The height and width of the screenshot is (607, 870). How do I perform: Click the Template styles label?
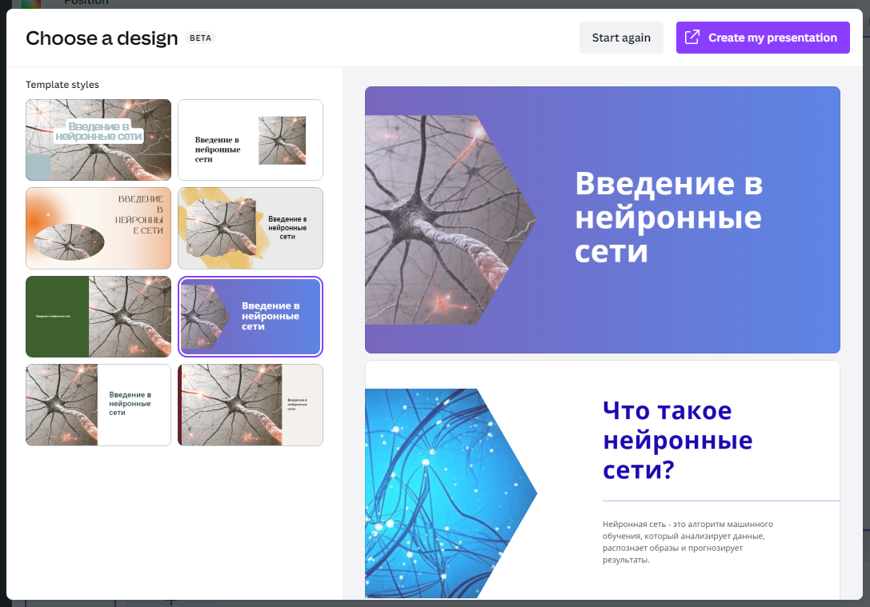62,85
